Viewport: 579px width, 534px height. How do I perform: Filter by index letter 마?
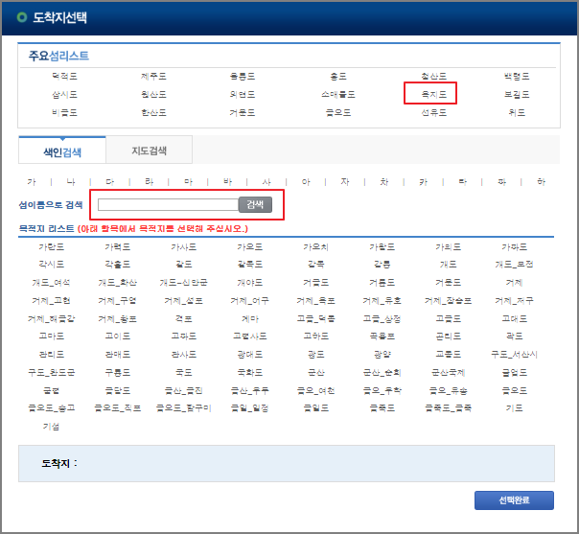[x=188, y=182]
